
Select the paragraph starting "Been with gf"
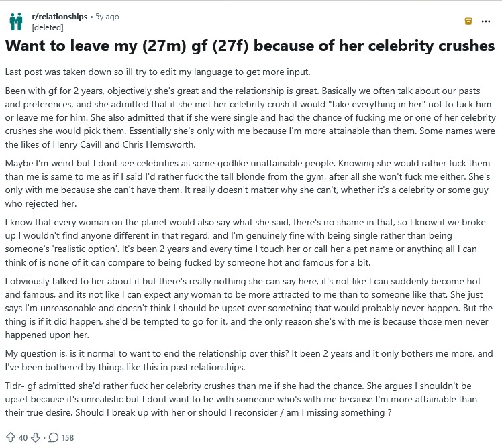pyautogui.click(x=250, y=117)
